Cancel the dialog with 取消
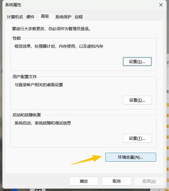 (117, 181)
